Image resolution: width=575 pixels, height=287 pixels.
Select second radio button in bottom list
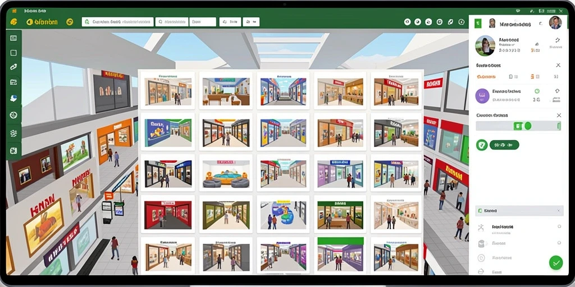(559, 242)
